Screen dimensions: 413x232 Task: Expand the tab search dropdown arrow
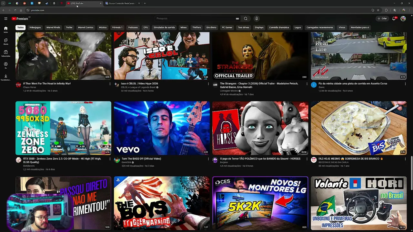(x=3, y=3)
